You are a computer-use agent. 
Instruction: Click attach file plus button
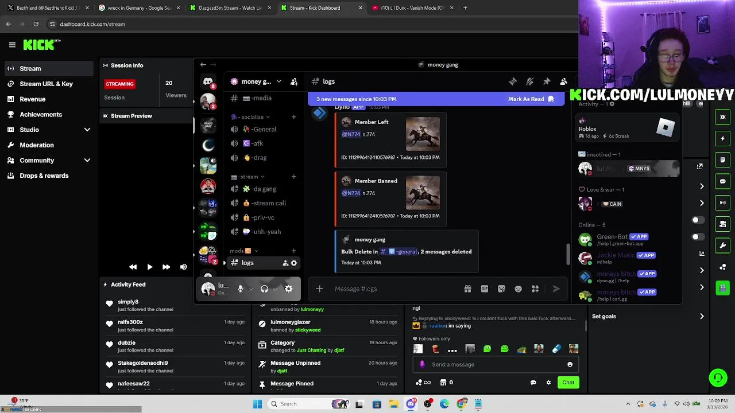point(319,289)
